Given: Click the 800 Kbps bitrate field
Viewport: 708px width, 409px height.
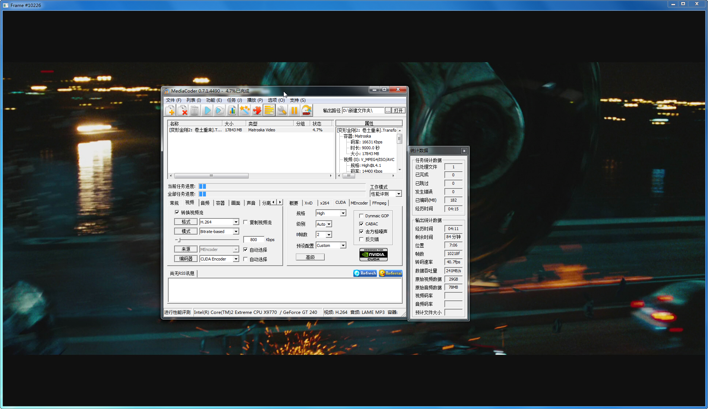Looking at the screenshot, I should tap(253, 240).
